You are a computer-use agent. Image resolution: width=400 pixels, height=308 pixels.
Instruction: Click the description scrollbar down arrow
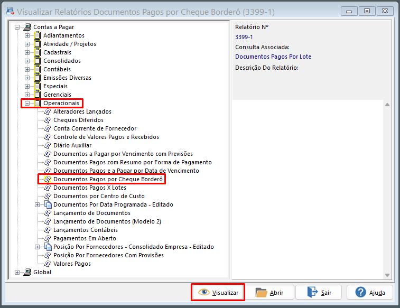point(387,275)
